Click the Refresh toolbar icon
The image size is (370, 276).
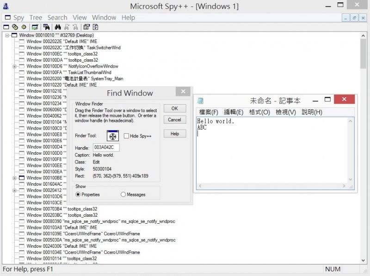95,27
